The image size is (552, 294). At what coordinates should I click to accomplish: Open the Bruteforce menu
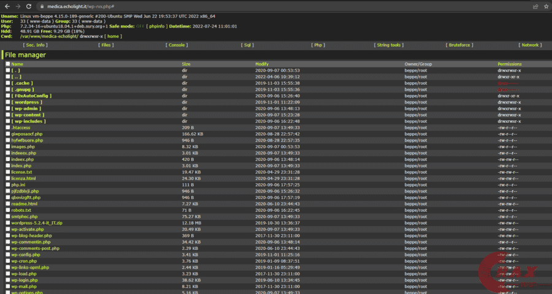click(459, 45)
